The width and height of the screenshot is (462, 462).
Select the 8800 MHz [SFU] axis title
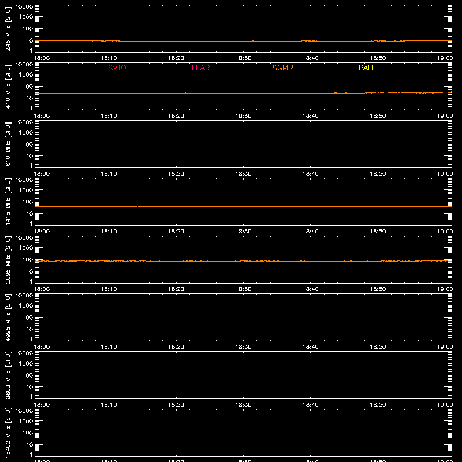(8, 375)
